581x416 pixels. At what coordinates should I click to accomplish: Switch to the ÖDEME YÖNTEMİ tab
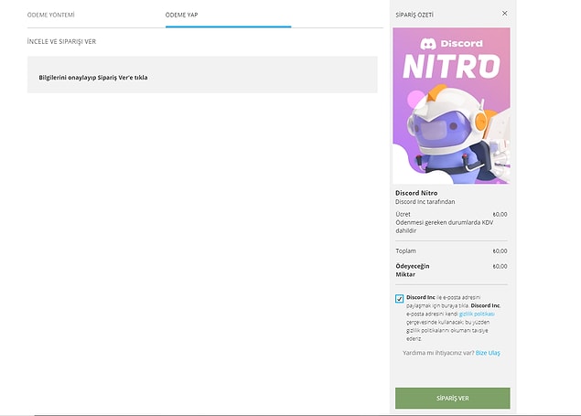(x=50, y=15)
